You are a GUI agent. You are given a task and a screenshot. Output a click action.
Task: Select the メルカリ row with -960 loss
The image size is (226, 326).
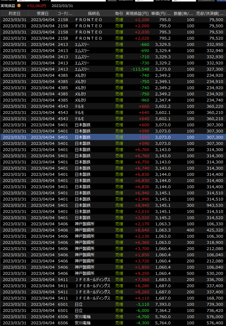[x=113, y=100]
